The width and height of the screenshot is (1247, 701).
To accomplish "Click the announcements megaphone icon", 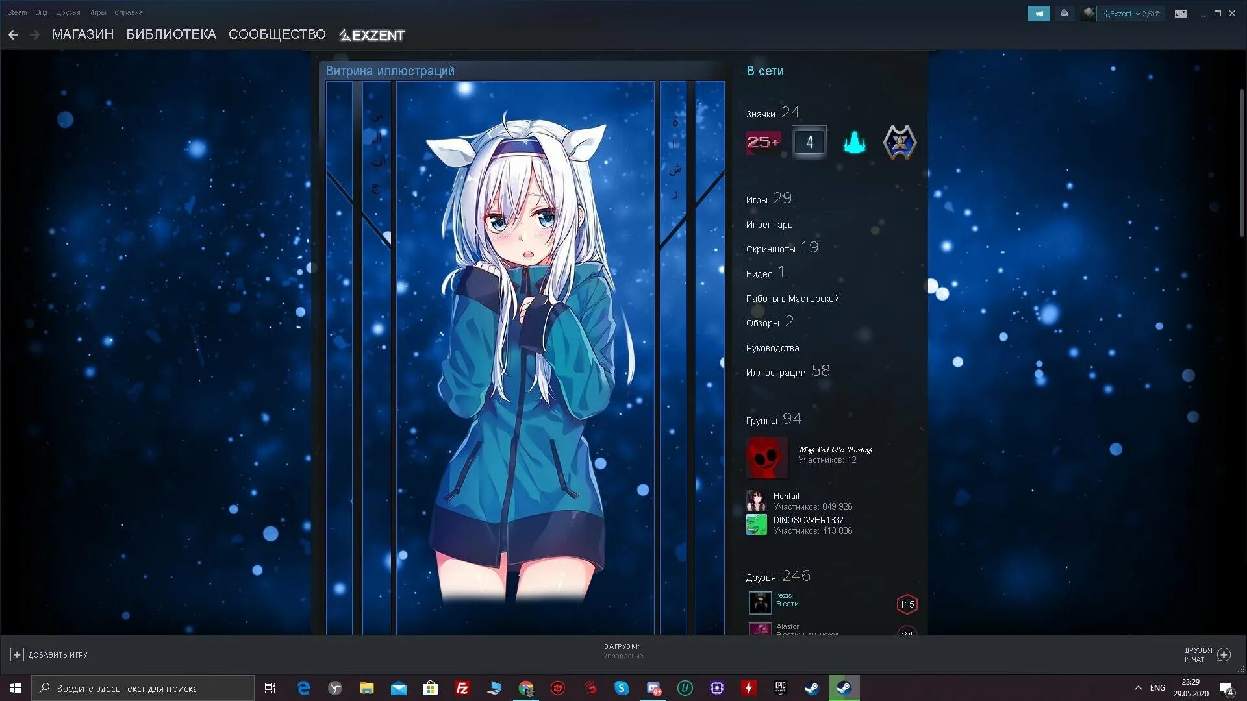I will tap(1039, 13).
